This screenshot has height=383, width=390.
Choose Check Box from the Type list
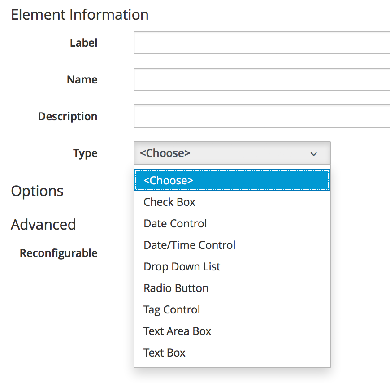[x=169, y=202]
